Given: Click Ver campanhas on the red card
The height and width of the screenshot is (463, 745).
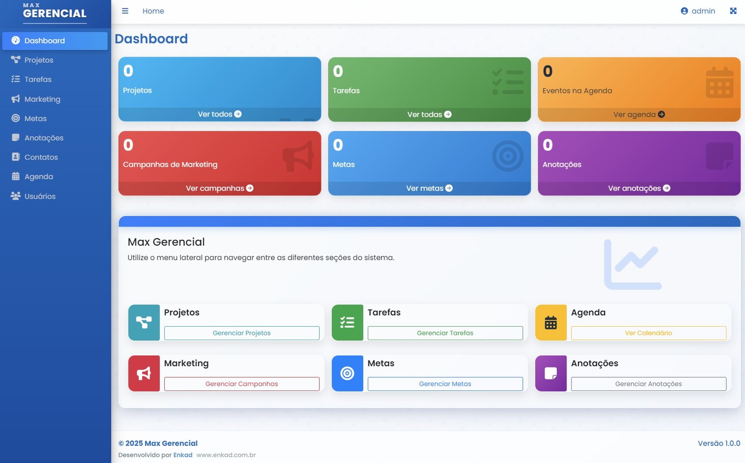Looking at the screenshot, I should click(219, 188).
